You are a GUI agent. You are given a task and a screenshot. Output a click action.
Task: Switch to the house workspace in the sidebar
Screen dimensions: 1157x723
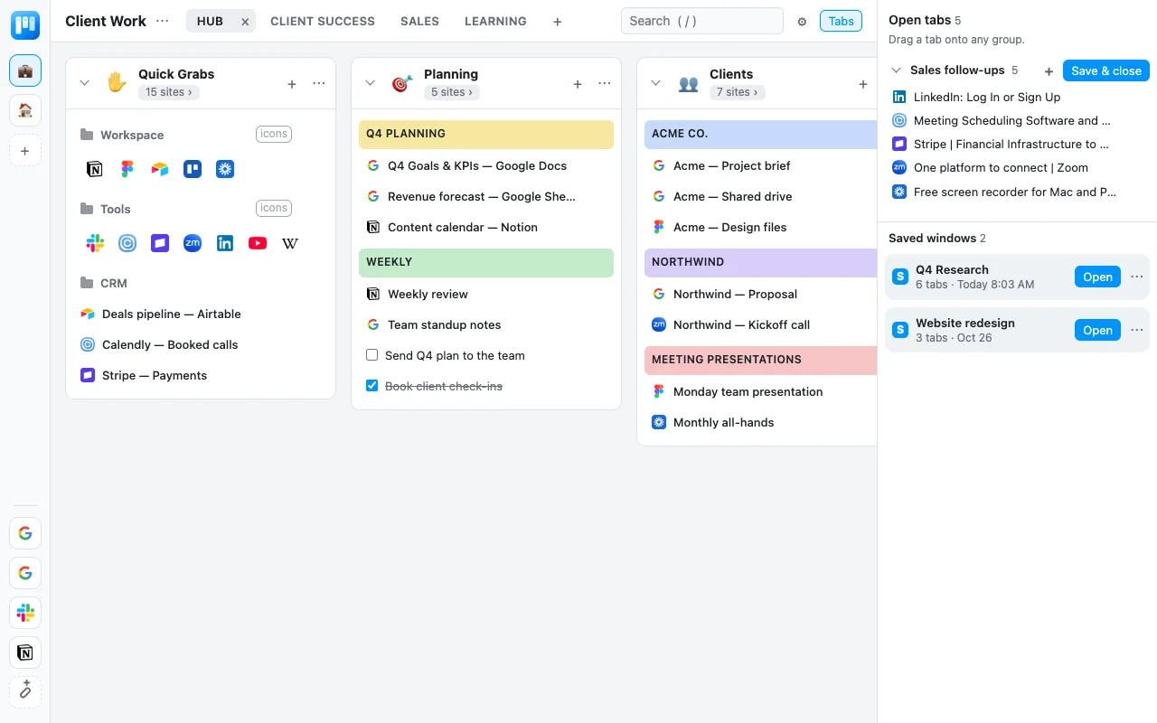point(25,110)
